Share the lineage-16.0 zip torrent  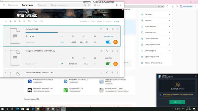(x=107, y=51)
